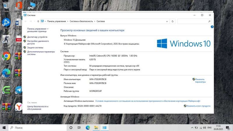Open the notification center icon
Viewport: 233px width, 131px height.
(228, 128)
